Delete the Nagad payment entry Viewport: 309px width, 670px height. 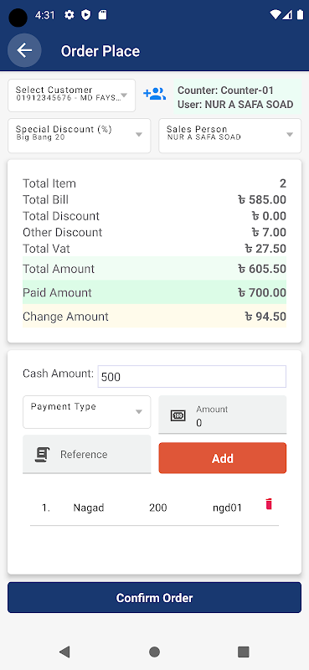(x=269, y=504)
